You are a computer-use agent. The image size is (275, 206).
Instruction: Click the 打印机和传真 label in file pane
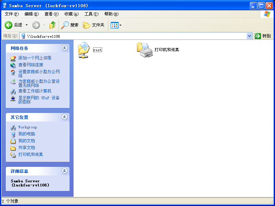[167, 50]
